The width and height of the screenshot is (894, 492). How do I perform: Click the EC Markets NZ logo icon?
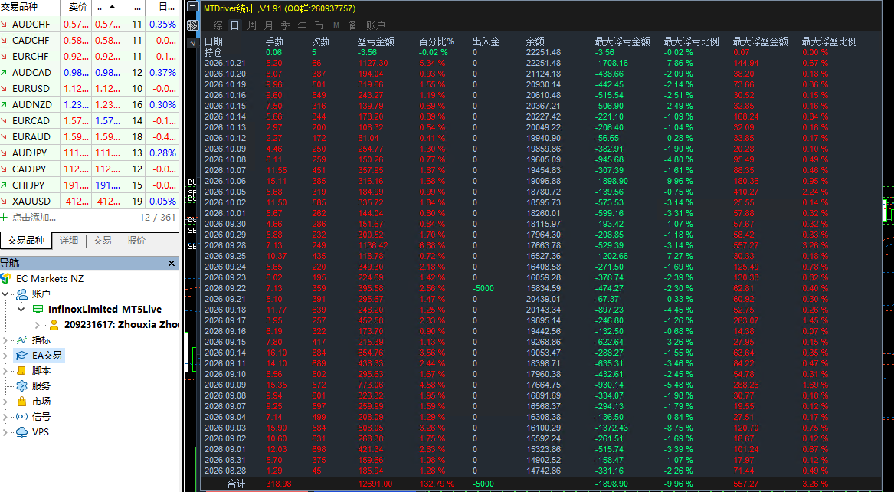[x=5, y=279]
